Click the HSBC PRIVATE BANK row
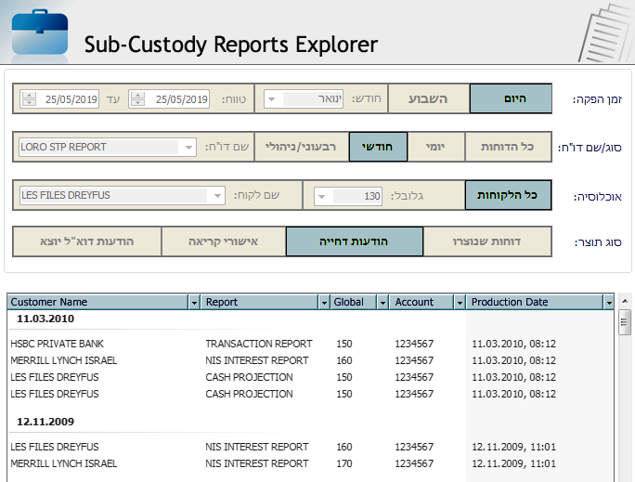The image size is (635, 482). (55, 344)
